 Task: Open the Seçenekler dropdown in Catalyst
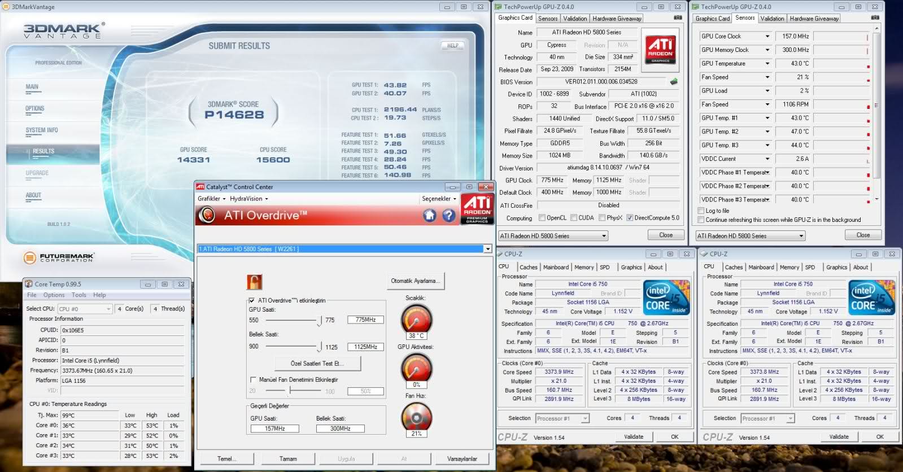(439, 199)
